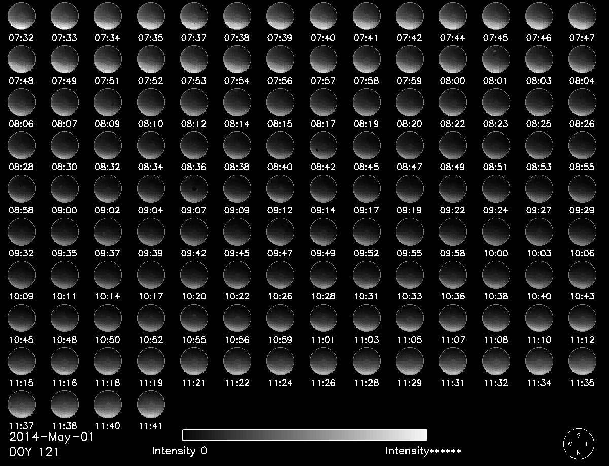This screenshot has height=466, width=609.
Task: Select the 11:35 disk thumbnail
Action: (582, 361)
